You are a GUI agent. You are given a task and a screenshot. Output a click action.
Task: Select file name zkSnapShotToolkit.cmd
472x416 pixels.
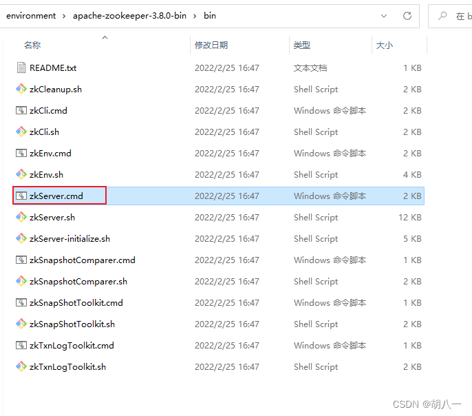tap(76, 303)
